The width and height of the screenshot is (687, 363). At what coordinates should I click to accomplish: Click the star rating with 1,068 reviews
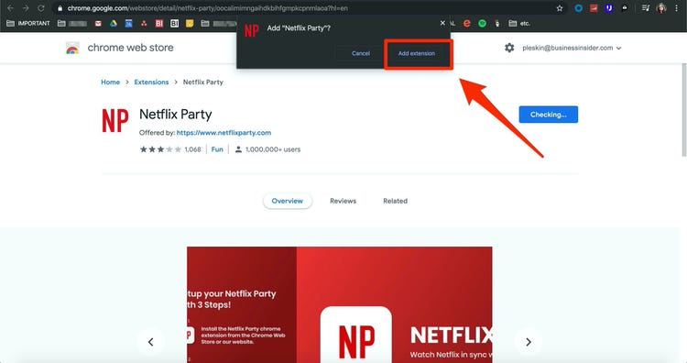(170, 149)
